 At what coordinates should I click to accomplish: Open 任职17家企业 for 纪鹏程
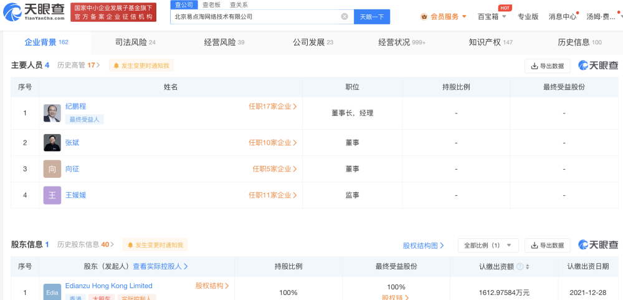(x=273, y=106)
